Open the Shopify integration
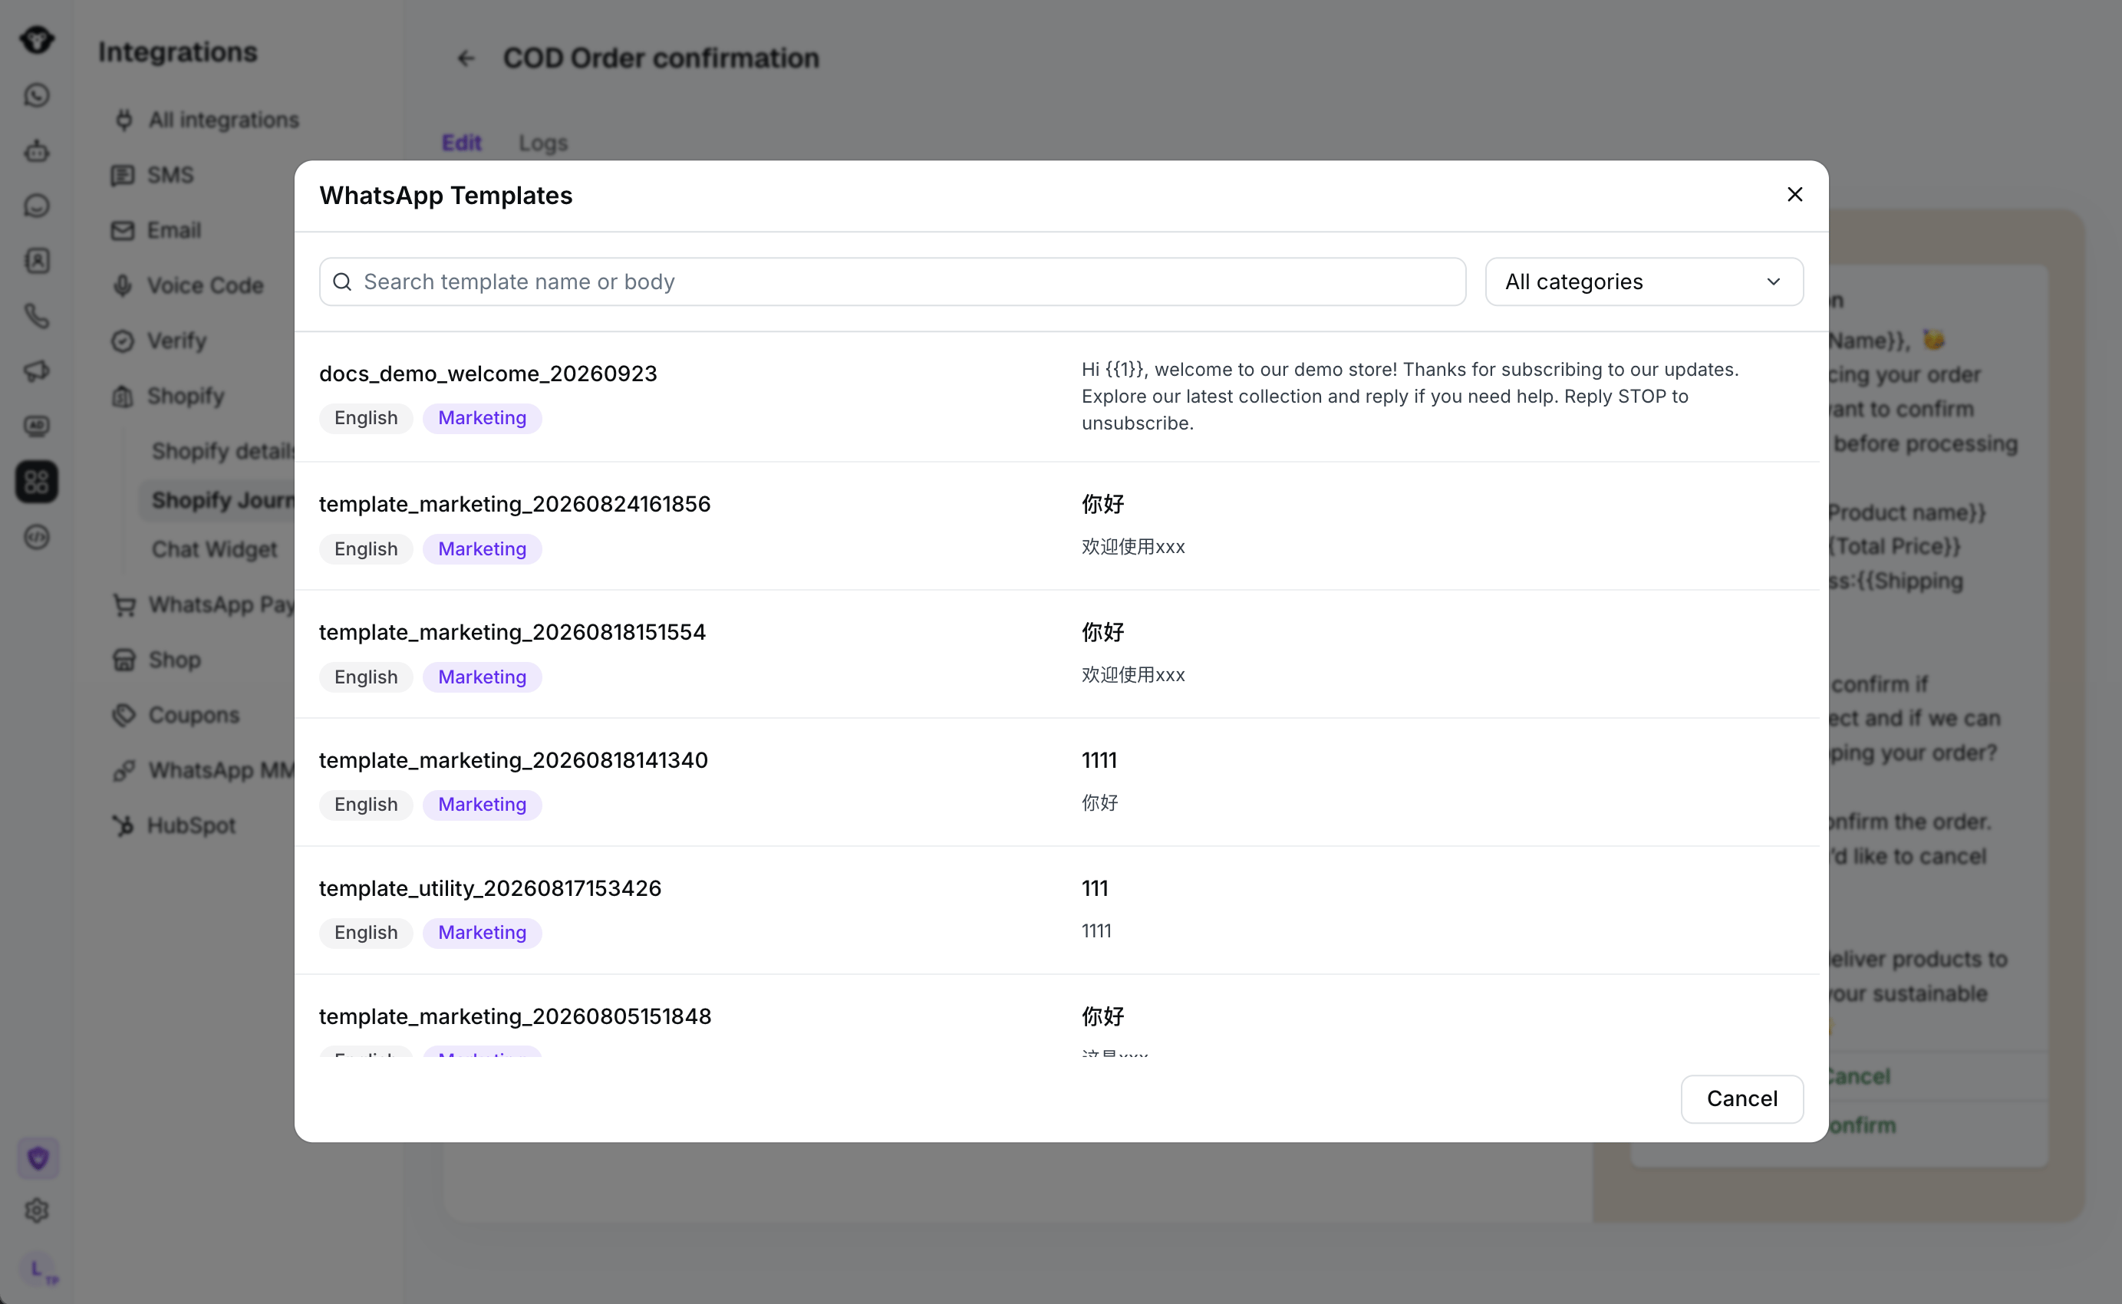This screenshot has height=1304, width=2122. point(168,396)
